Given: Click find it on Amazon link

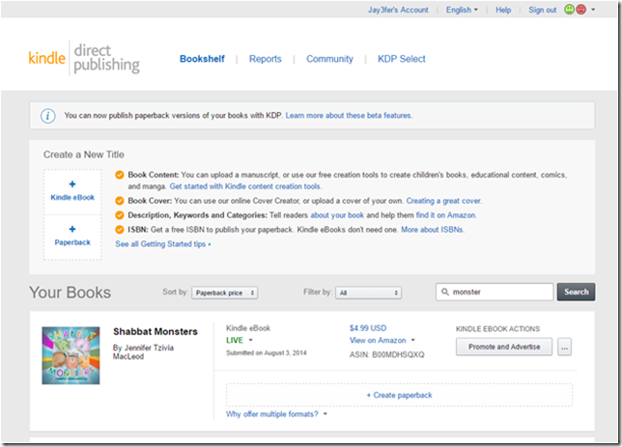Looking at the screenshot, I should click(446, 215).
